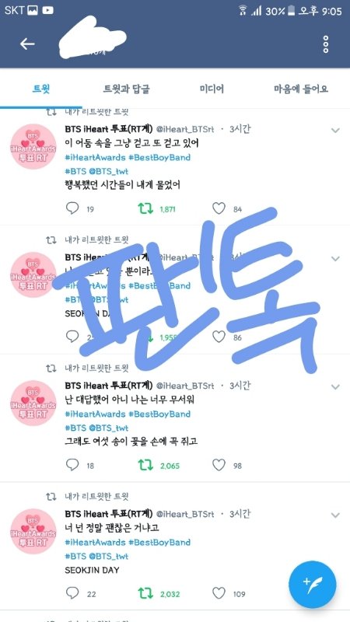The width and height of the screenshot is (350, 622).
Task: Switch to the 트윗과 답글 tab
Action: (126, 89)
